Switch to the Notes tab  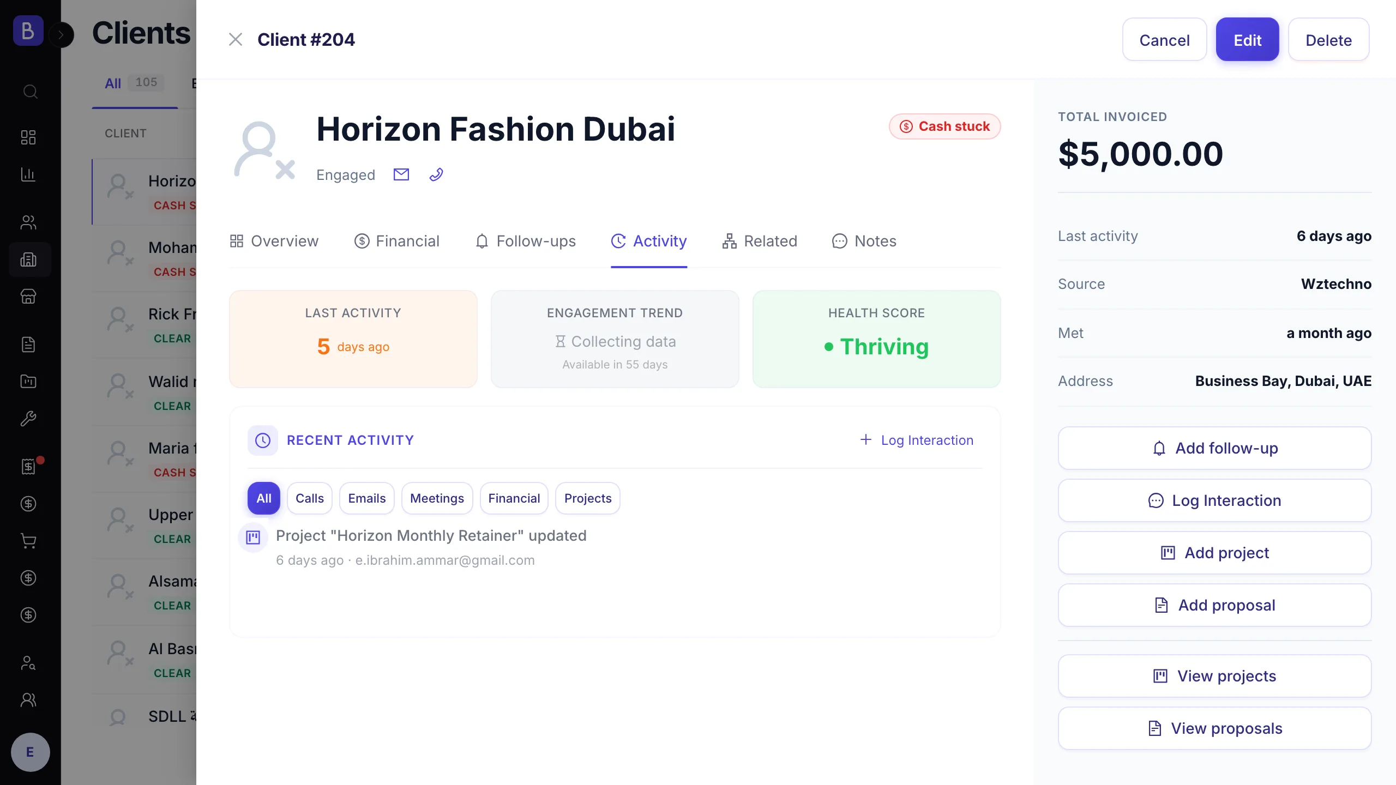click(x=864, y=241)
